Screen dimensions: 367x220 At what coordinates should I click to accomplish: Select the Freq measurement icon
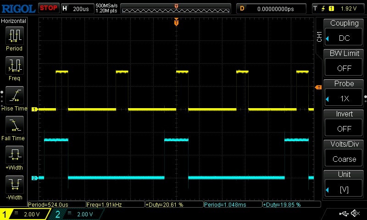[15, 65]
